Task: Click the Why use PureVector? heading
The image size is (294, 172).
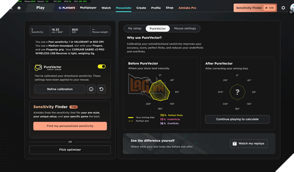Action: click(144, 38)
